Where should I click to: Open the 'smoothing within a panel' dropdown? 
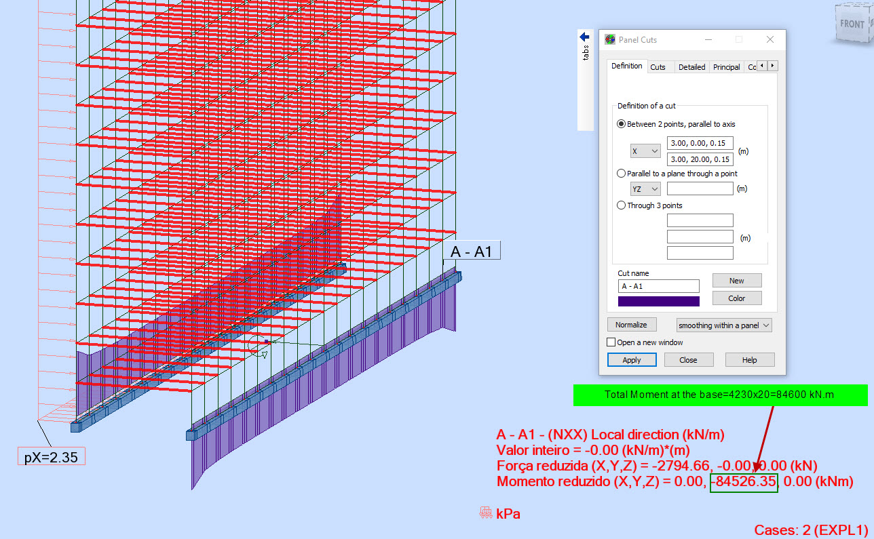(x=723, y=325)
